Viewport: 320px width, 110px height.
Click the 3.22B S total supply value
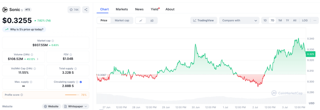click(68, 72)
